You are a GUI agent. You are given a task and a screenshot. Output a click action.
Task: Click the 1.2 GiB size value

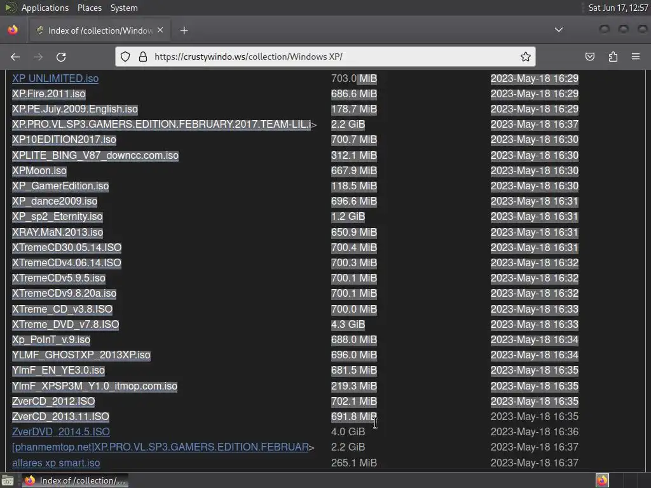[x=348, y=217]
